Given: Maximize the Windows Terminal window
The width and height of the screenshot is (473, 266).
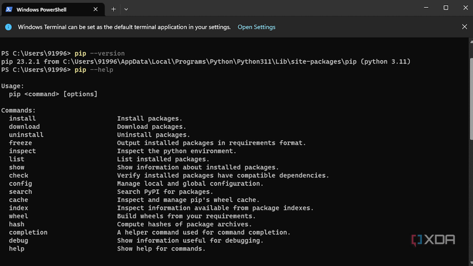Looking at the screenshot, I should click(x=445, y=8).
